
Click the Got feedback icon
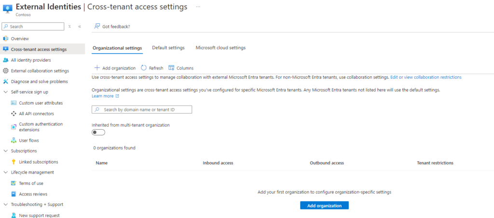(97, 27)
